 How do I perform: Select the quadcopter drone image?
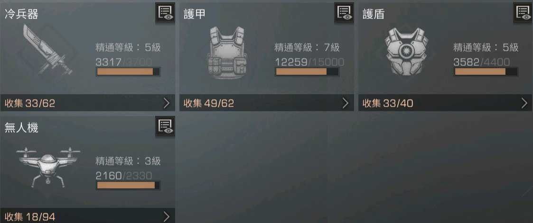pyautogui.click(x=48, y=166)
